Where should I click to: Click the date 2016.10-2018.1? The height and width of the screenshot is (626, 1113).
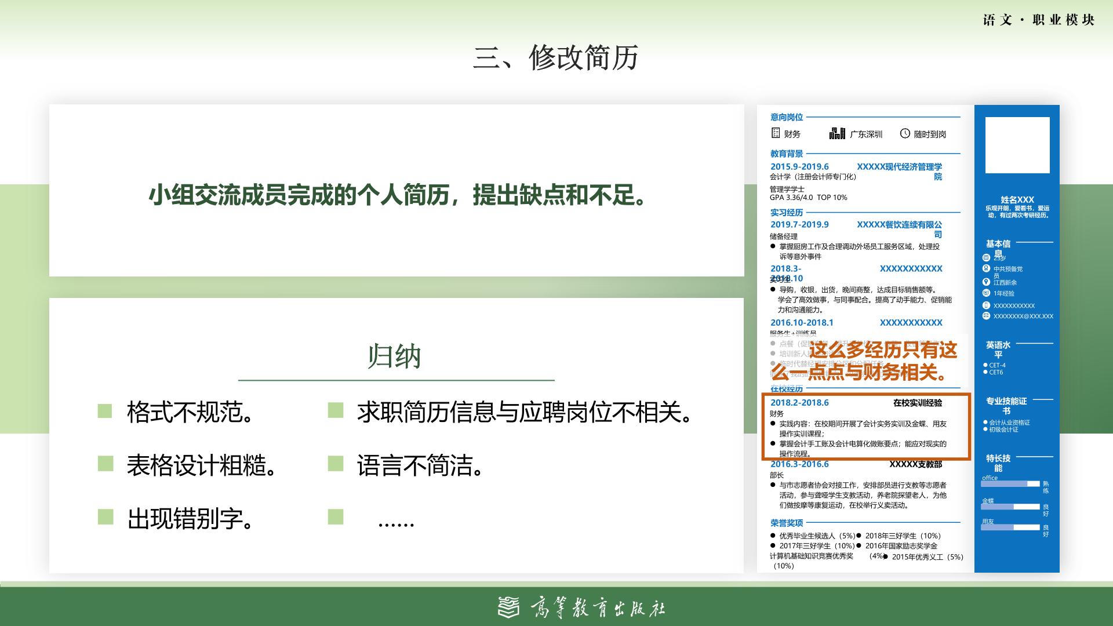tap(802, 322)
